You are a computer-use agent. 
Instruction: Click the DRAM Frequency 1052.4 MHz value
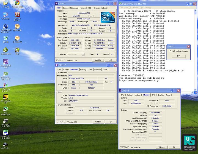[155, 113]
